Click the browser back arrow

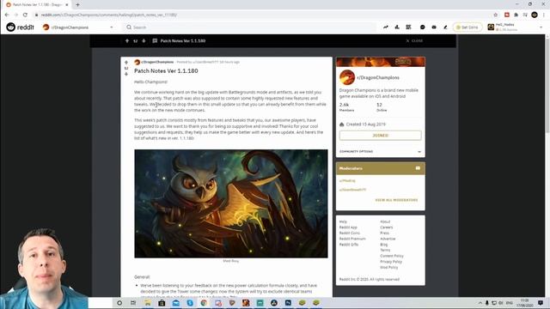[x=7, y=15]
